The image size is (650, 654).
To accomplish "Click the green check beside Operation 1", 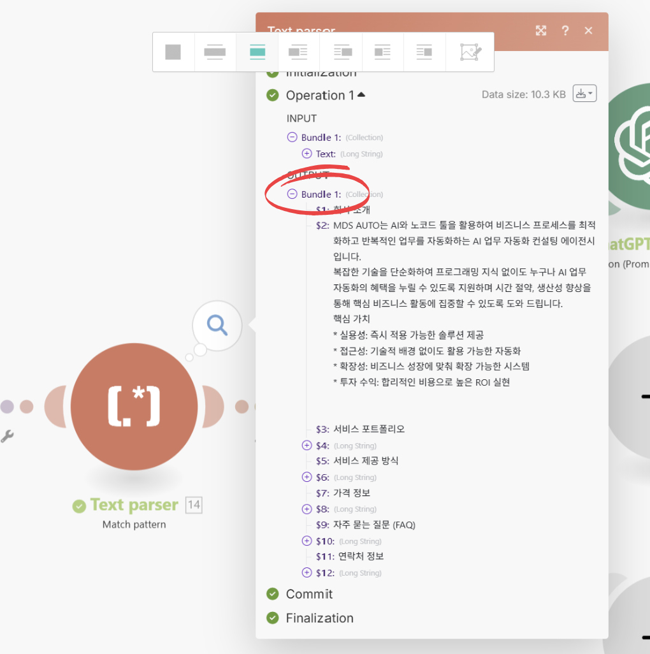I will [x=273, y=95].
